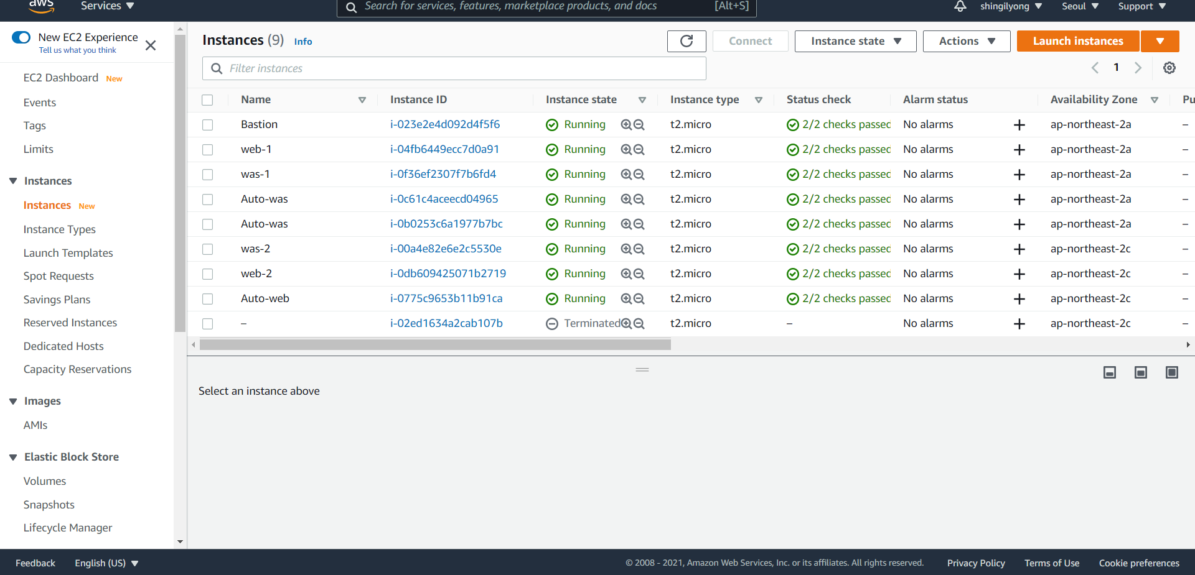Select the web-1 instance checkbox

tap(207, 150)
